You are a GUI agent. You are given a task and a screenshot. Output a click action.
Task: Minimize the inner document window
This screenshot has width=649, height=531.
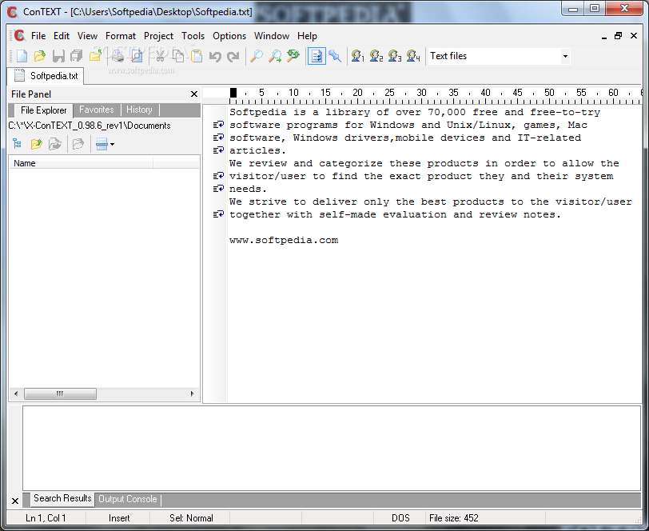coord(604,37)
